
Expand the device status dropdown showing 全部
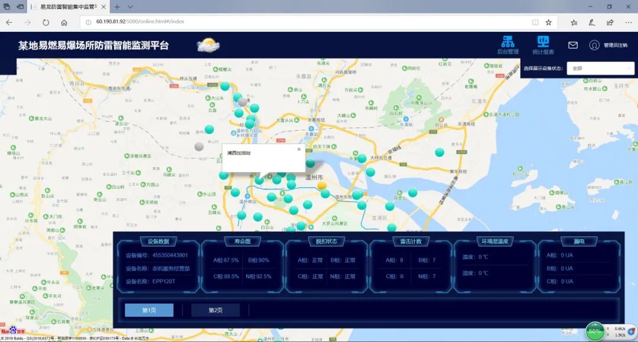pyautogui.click(x=600, y=68)
